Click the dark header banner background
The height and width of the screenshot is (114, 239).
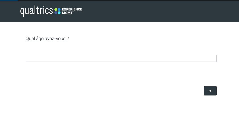152,11
